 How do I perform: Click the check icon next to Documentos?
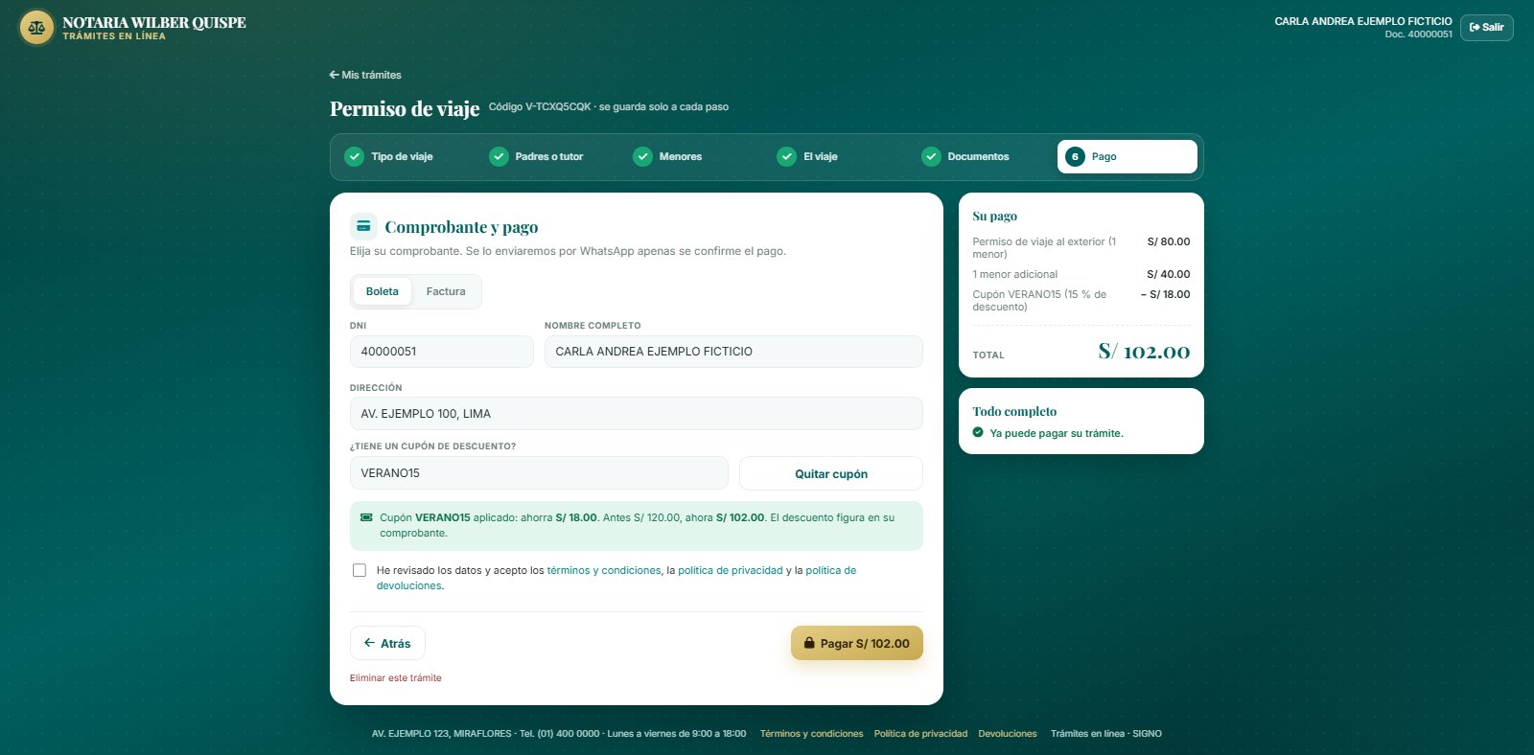pyautogui.click(x=931, y=156)
